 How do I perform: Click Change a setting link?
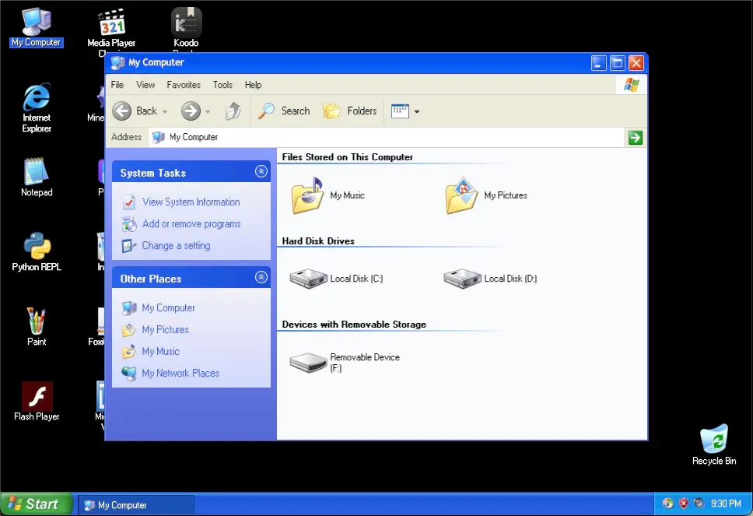177,245
